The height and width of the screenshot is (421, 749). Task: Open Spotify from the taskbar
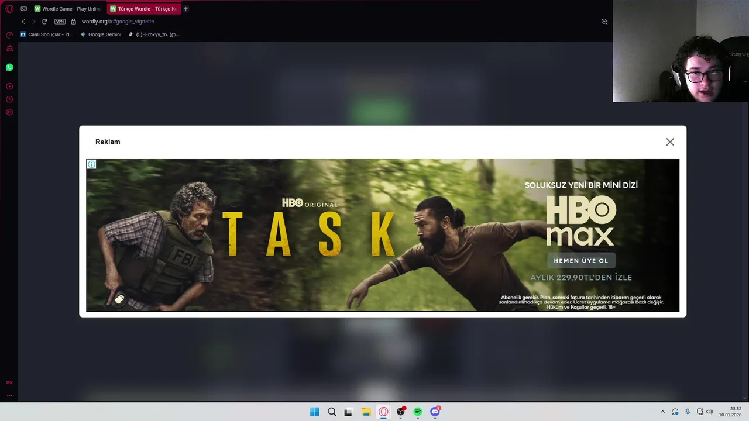(418, 412)
